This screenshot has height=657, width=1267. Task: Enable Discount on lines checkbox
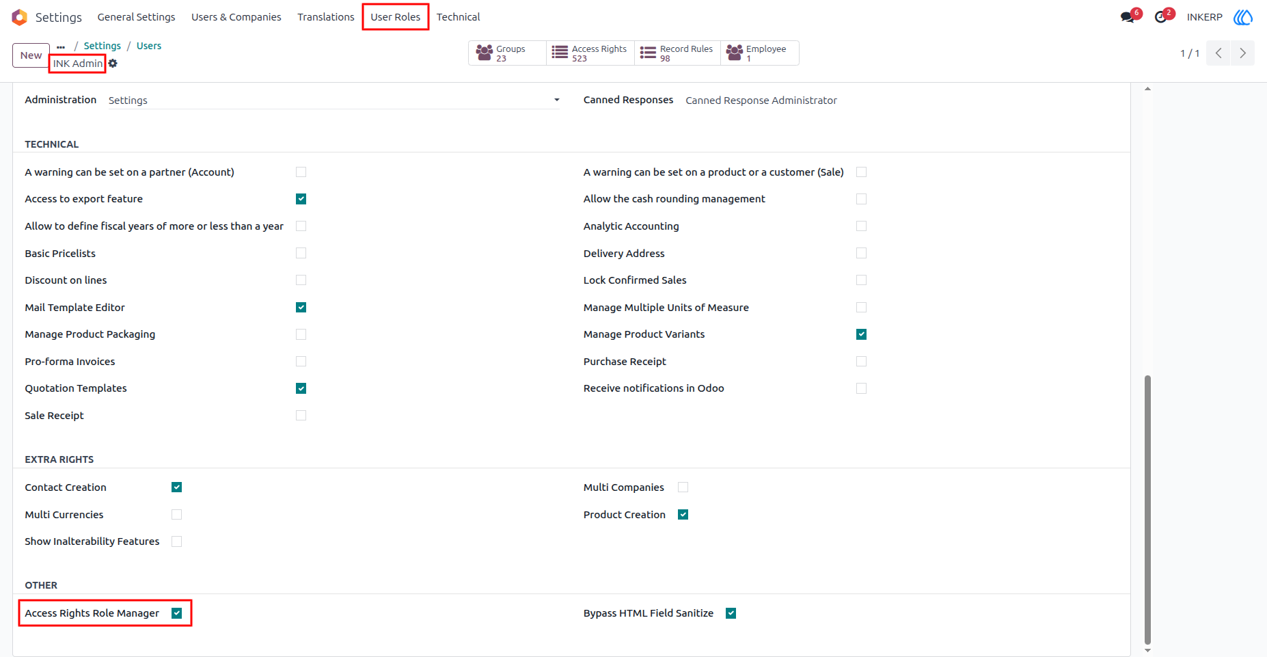[301, 280]
